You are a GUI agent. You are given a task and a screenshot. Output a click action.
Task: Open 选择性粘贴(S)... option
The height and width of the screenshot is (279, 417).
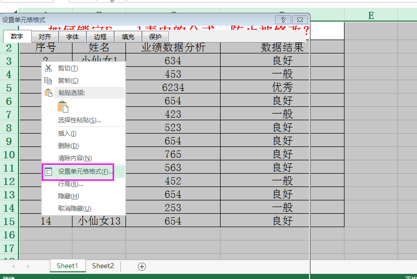83,120
